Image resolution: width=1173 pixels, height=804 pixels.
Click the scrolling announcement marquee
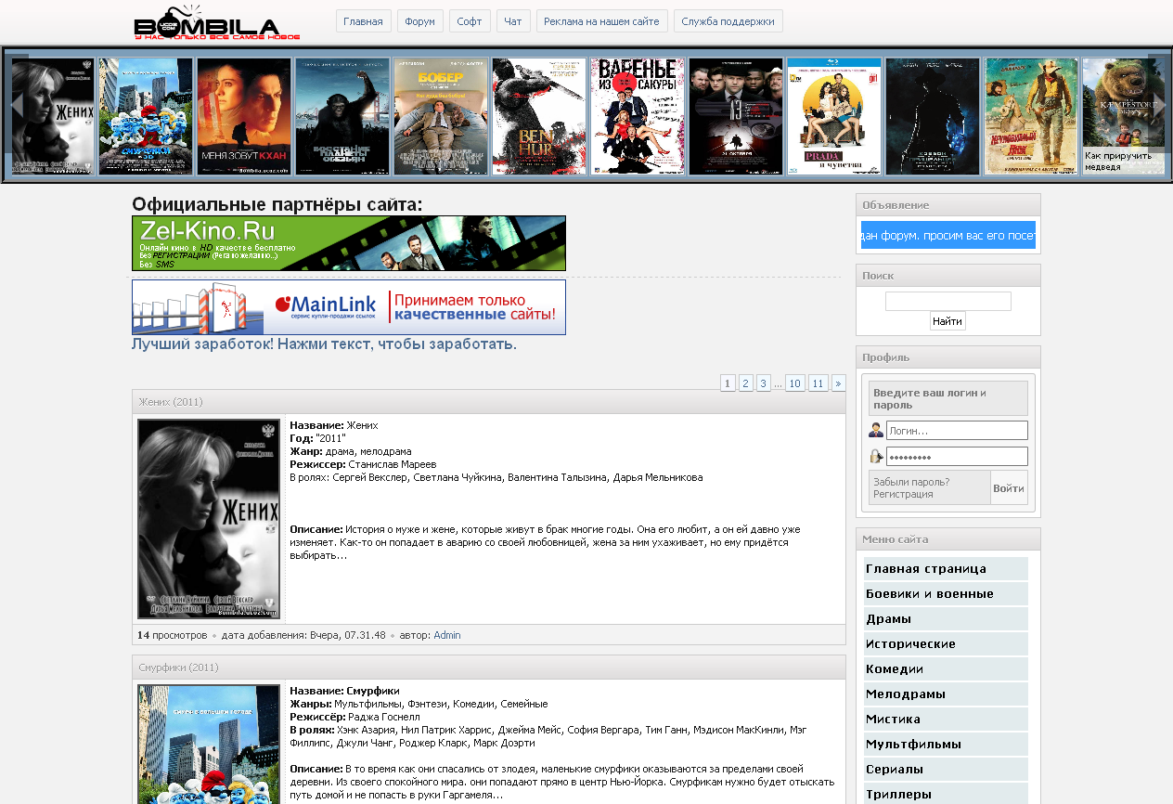[x=947, y=235]
